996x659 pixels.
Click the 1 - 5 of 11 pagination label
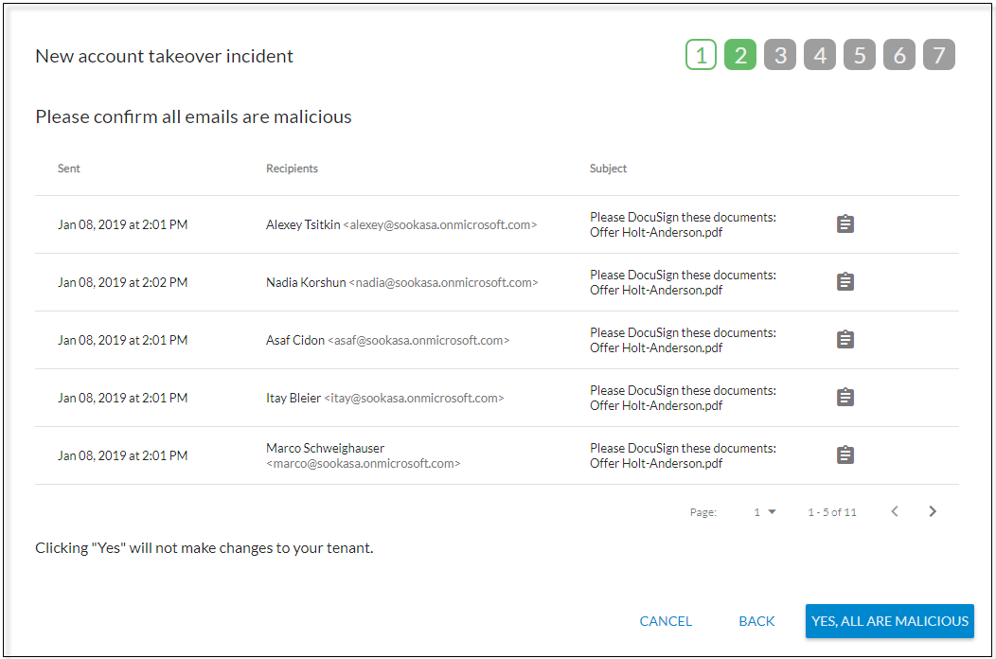831,511
